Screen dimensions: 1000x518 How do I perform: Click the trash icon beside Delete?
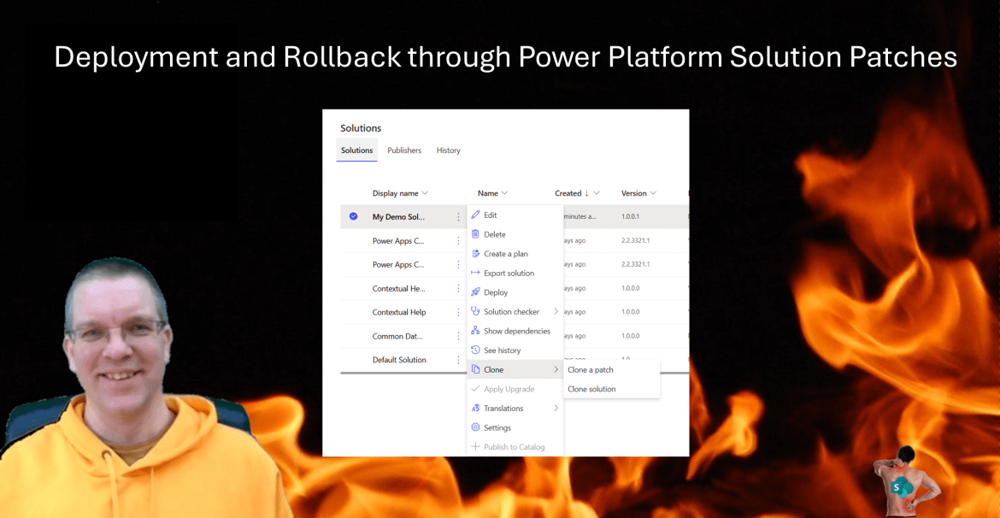(x=475, y=234)
